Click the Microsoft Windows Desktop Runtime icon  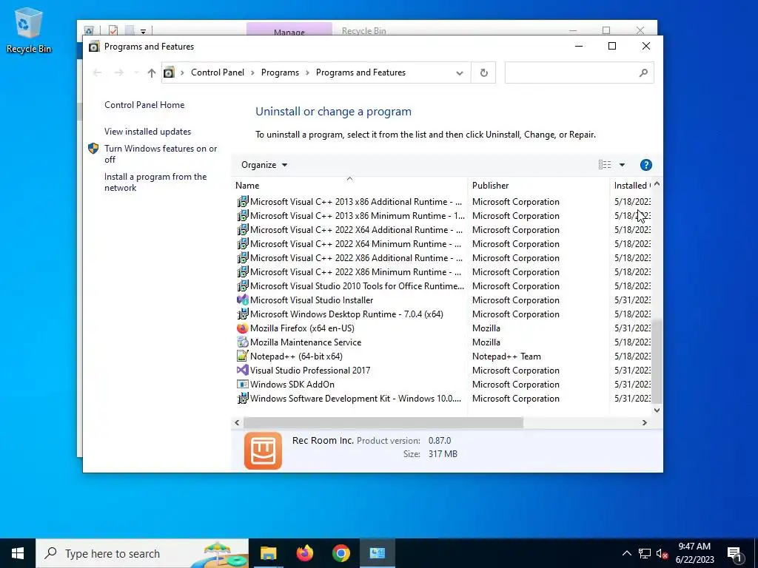point(242,314)
